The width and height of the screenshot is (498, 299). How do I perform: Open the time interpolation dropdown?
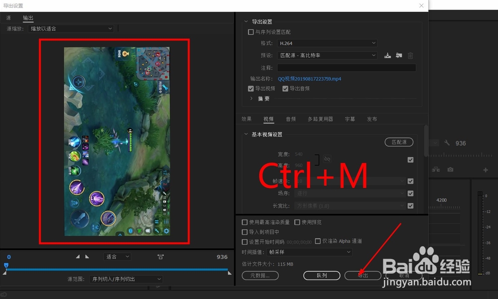(x=310, y=252)
